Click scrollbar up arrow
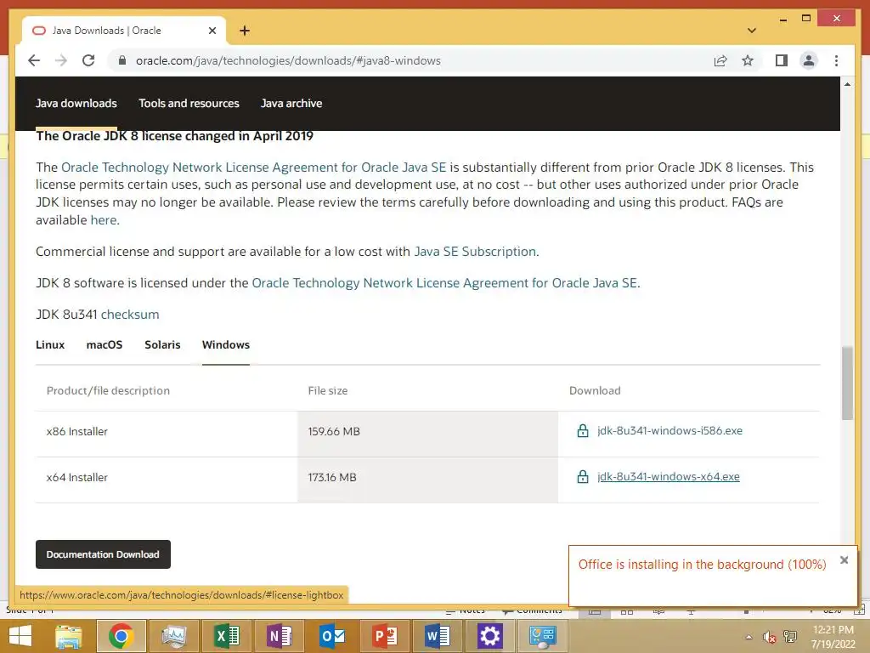This screenshot has height=653, width=870. click(x=847, y=84)
